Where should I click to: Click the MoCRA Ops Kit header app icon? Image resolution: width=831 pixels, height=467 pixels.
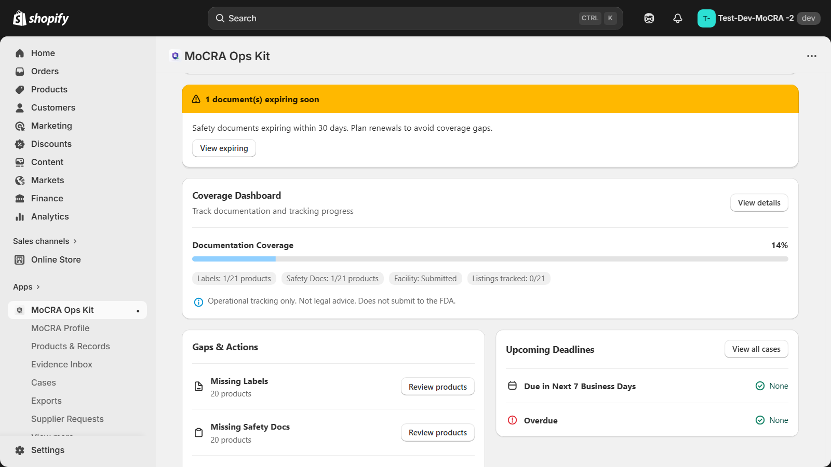coord(176,56)
